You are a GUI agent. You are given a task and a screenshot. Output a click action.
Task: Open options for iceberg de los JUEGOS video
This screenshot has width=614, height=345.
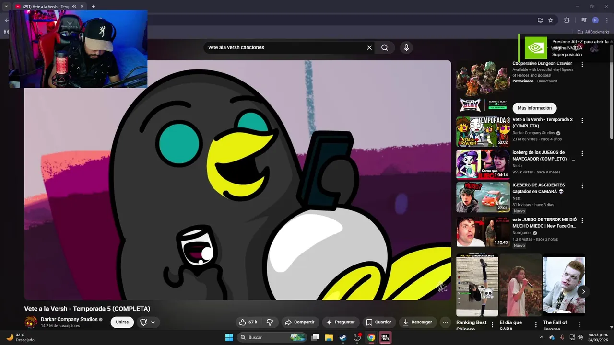[582, 153]
